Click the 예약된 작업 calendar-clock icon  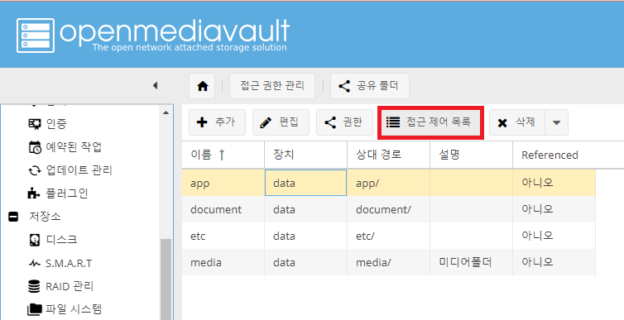[35, 147]
